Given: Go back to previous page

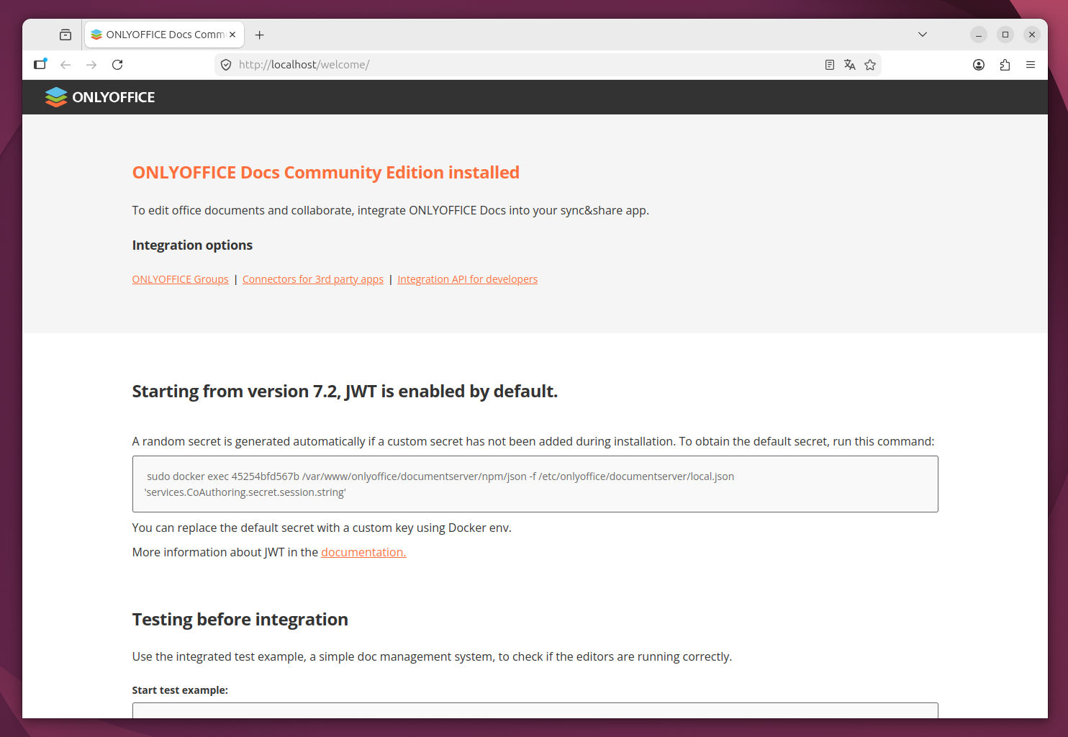Looking at the screenshot, I should tap(65, 65).
